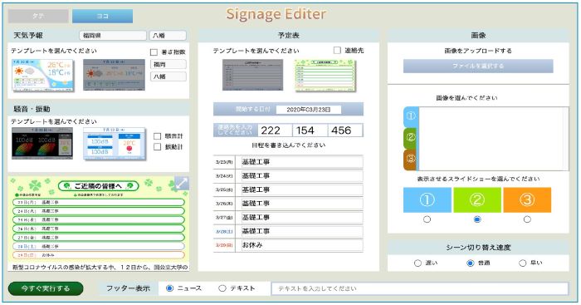Click the empty image selection list area
The width and height of the screenshot is (581, 305).
pyautogui.click(x=494, y=139)
